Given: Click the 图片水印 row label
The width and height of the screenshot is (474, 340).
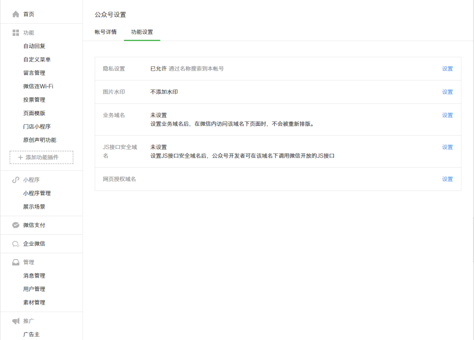Looking at the screenshot, I should pos(114,92).
